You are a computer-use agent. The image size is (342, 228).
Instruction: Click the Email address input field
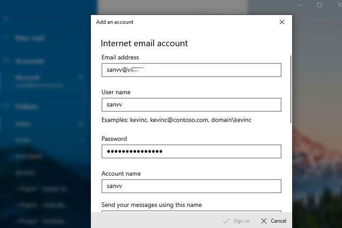click(191, 70)
